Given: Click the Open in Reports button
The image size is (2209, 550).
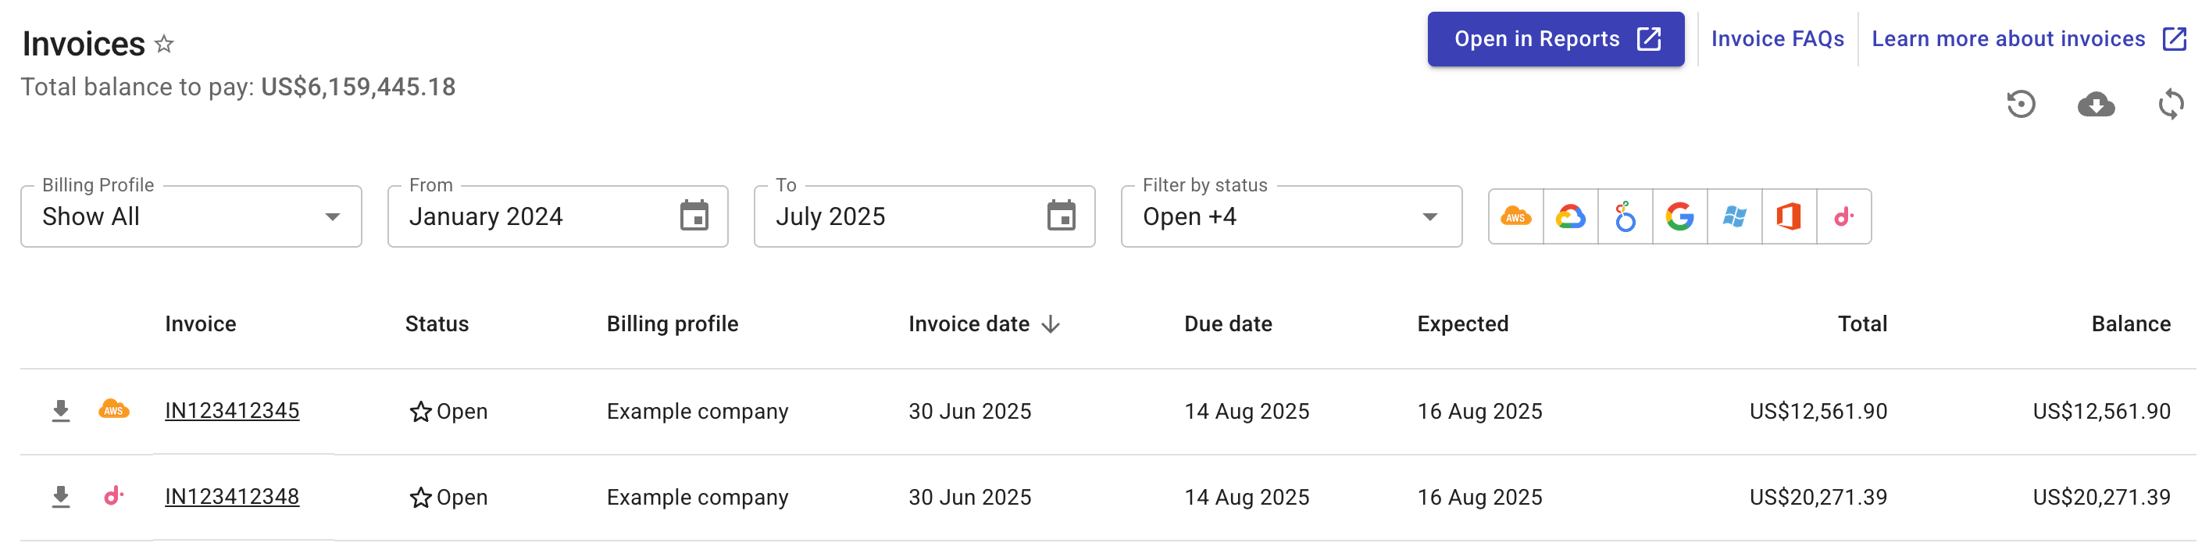Looking at the screenshot, I should (1554, 38).
